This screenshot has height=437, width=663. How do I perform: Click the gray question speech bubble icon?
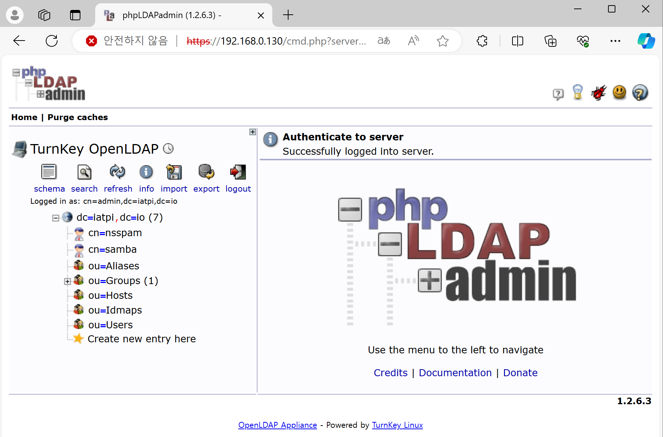(558, 94)
